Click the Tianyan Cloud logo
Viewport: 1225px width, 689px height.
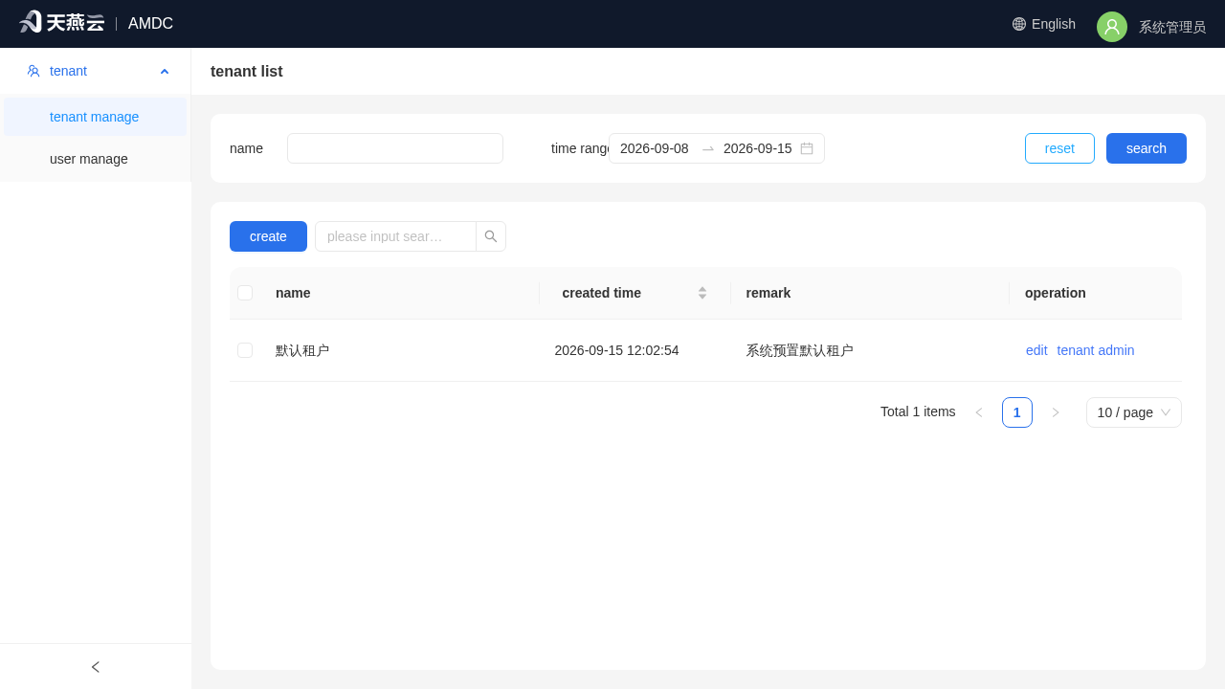[61, 22]
